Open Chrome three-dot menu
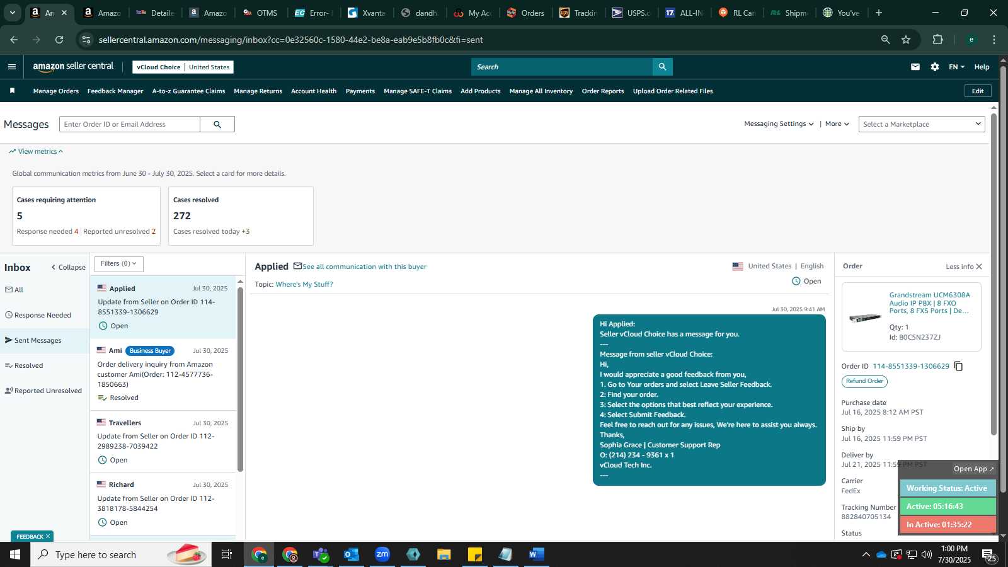The height and width of the screenshot is (567, 1008). click(x=994, y=40)
